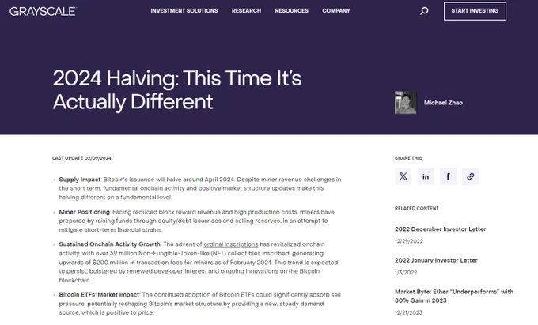
Task: Open Resources menu
Action: coord(292,10)
